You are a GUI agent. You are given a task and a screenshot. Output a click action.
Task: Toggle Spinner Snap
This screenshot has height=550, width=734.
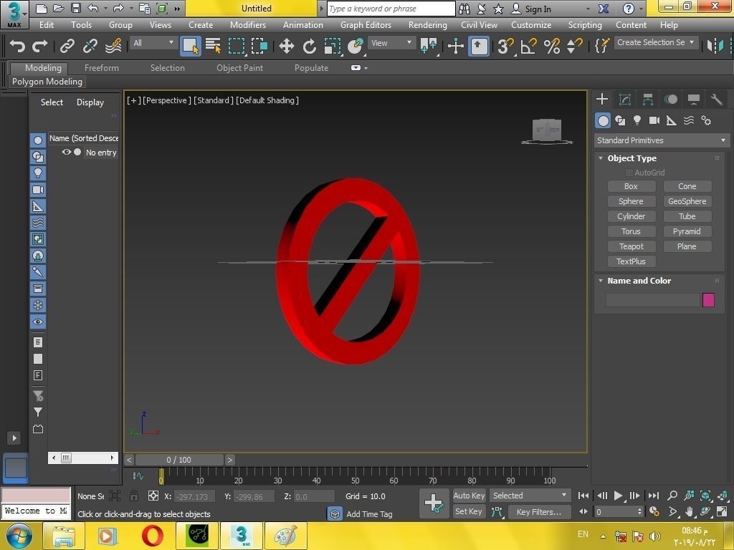coord(574,46)
